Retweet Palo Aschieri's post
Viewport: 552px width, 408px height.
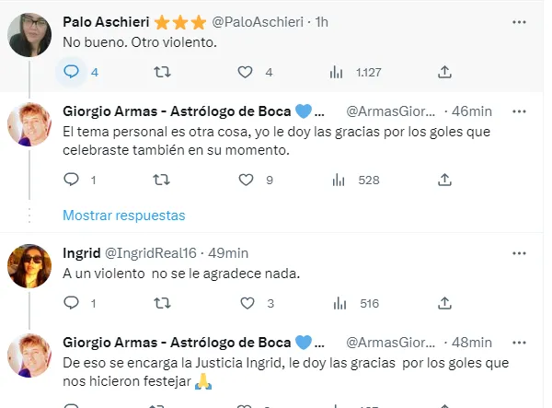(x=159, y=71)
